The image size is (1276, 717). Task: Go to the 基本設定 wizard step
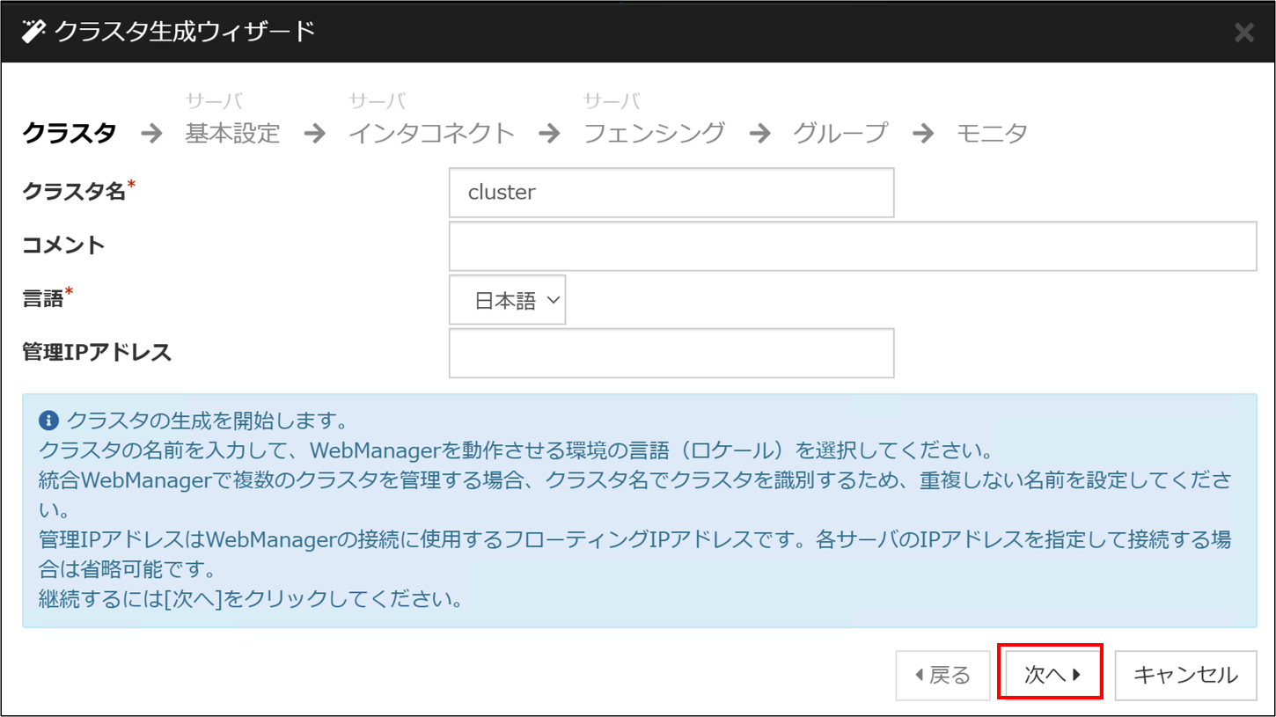pos(232,134)
